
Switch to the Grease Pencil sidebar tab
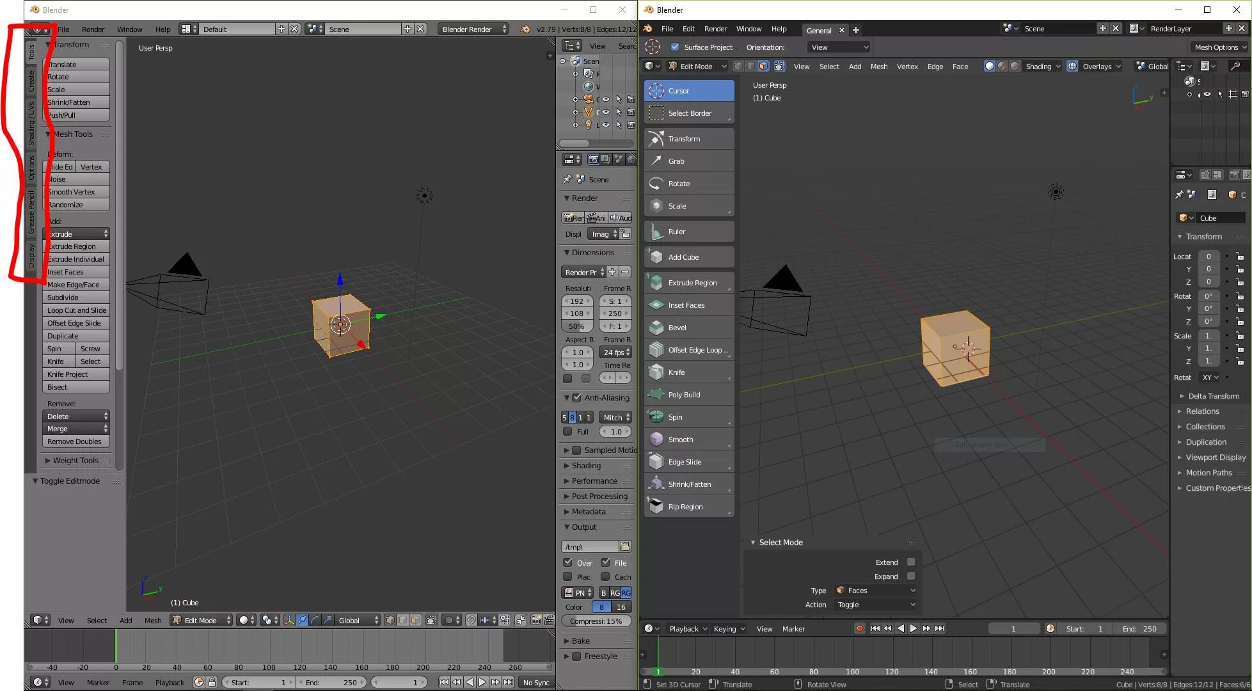coord(31,212)
